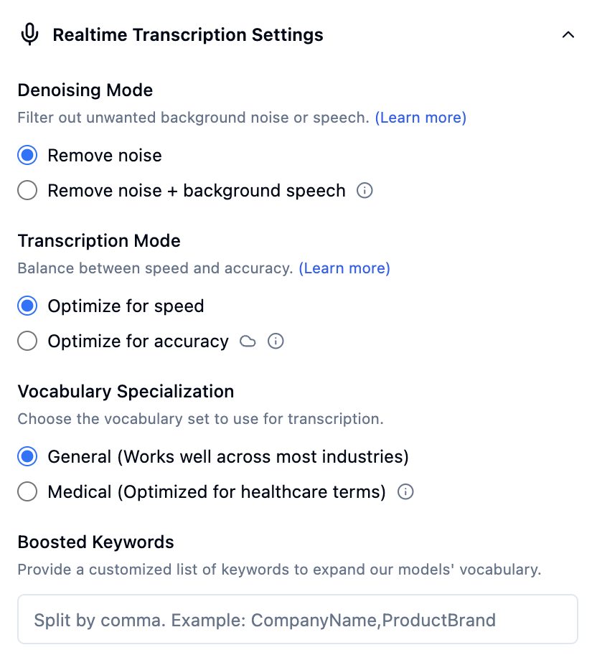The image size is (597, 660).
Task: Click the Boosted Keywords label
Action: [x=95, y=542]
